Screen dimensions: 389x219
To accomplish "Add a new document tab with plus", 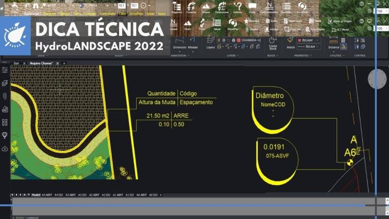I will point(64,63).
